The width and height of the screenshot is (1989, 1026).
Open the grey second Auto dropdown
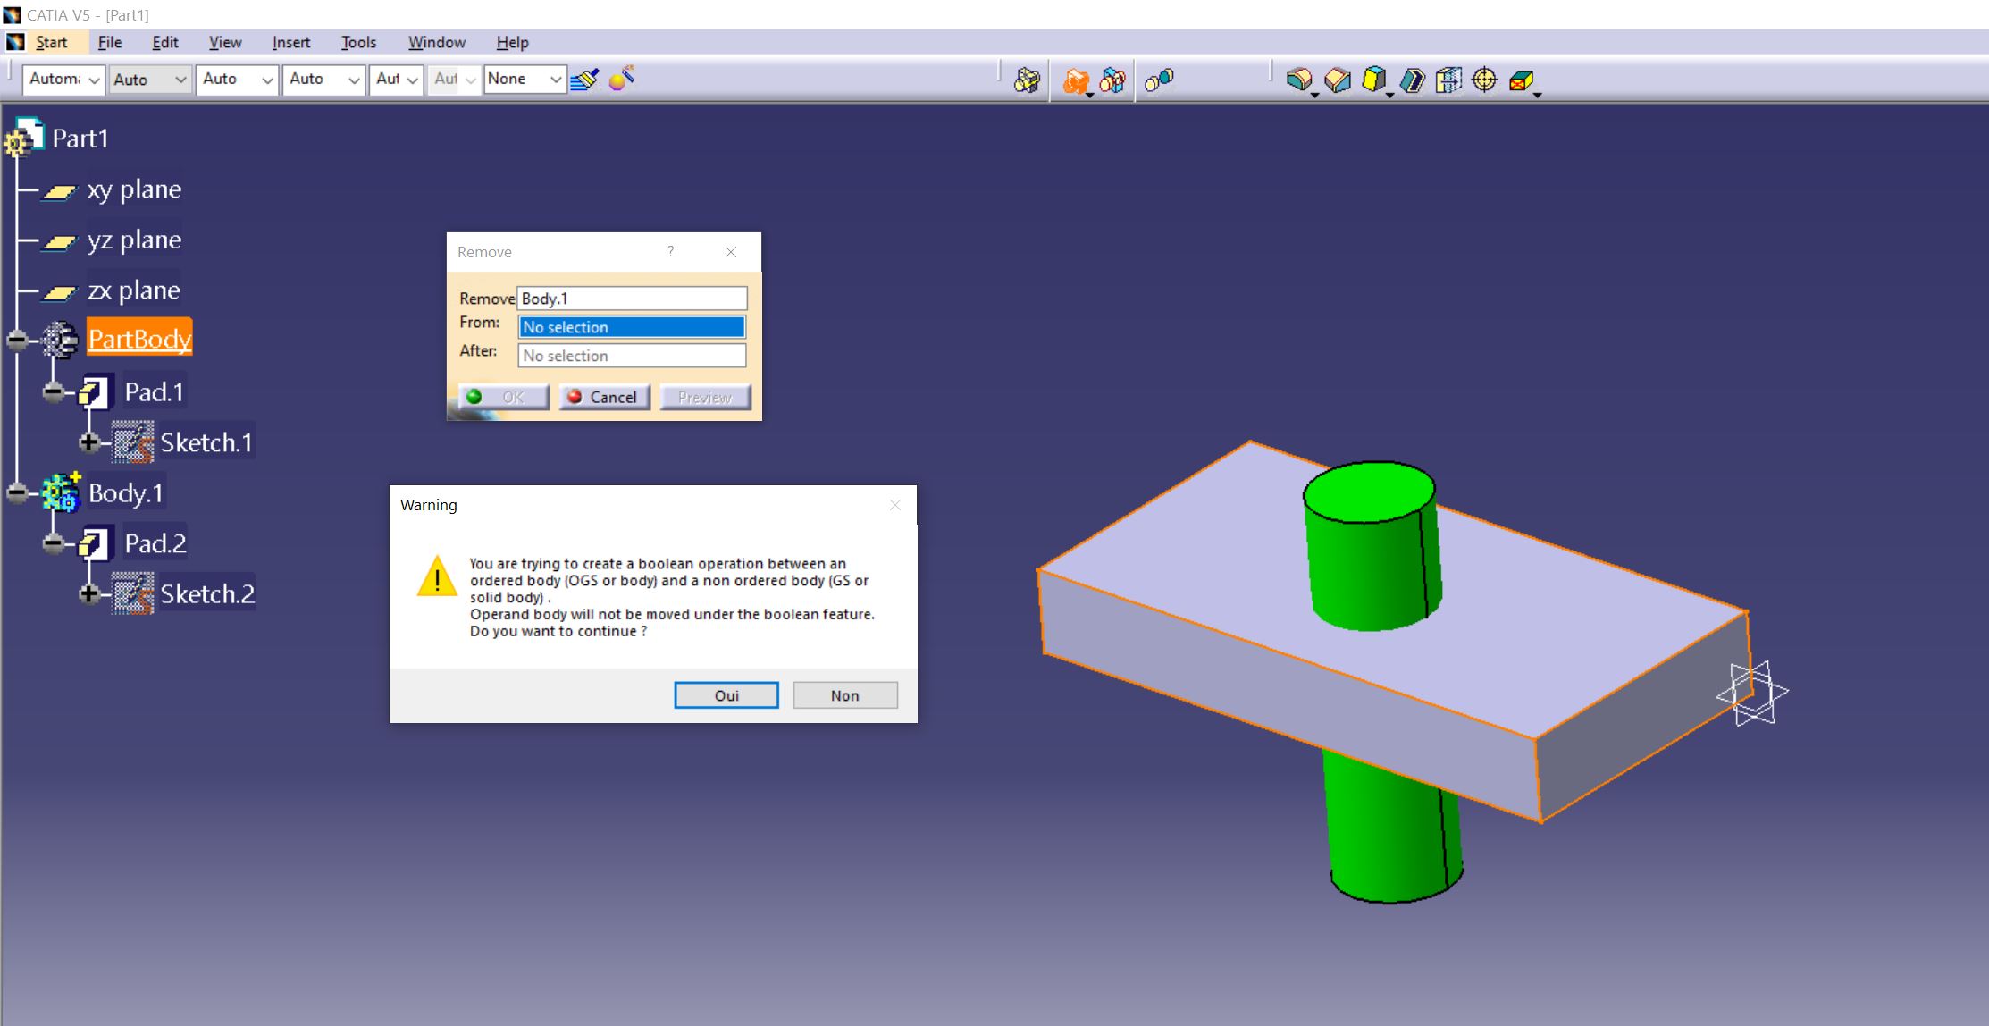(149, 80)
